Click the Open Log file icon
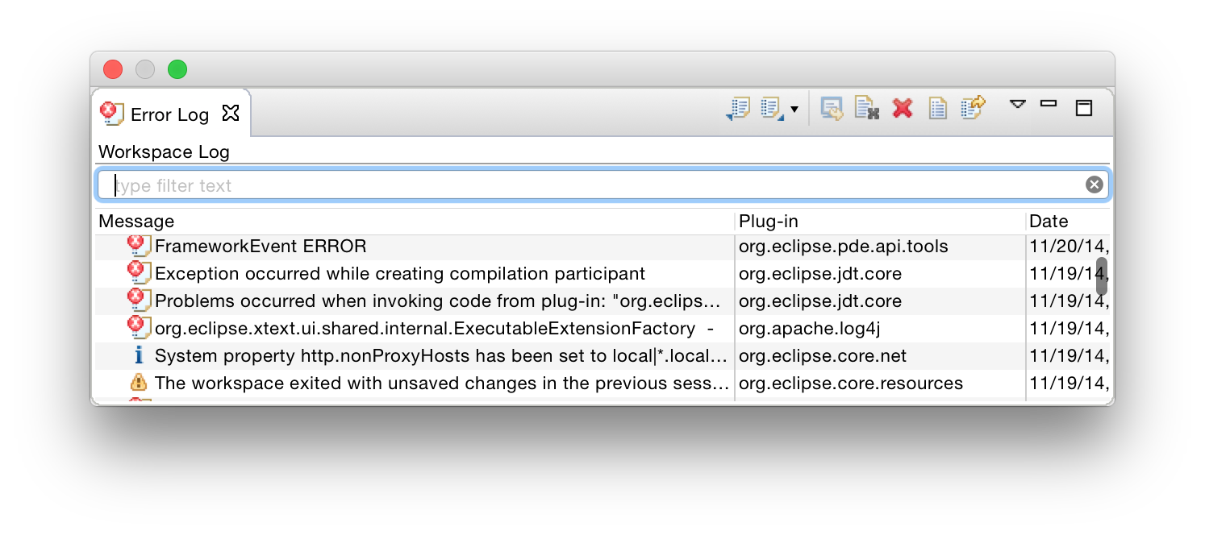This screenshot has width=1205, height=535. tap(937, 108)
